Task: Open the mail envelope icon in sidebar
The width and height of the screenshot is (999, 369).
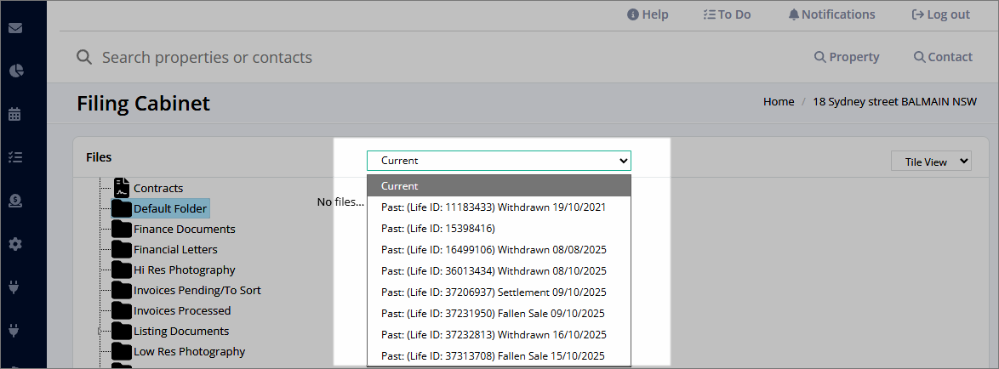Action: (15, 28)
